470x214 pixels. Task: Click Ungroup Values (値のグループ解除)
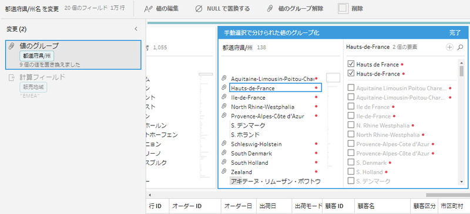pos(295,9)
